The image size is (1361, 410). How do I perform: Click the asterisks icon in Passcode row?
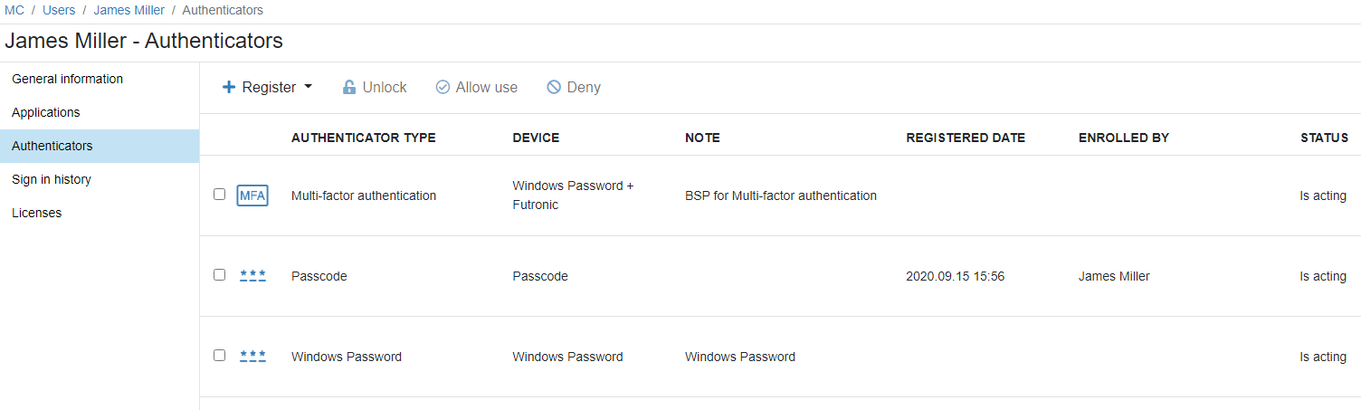coord(252,276)
